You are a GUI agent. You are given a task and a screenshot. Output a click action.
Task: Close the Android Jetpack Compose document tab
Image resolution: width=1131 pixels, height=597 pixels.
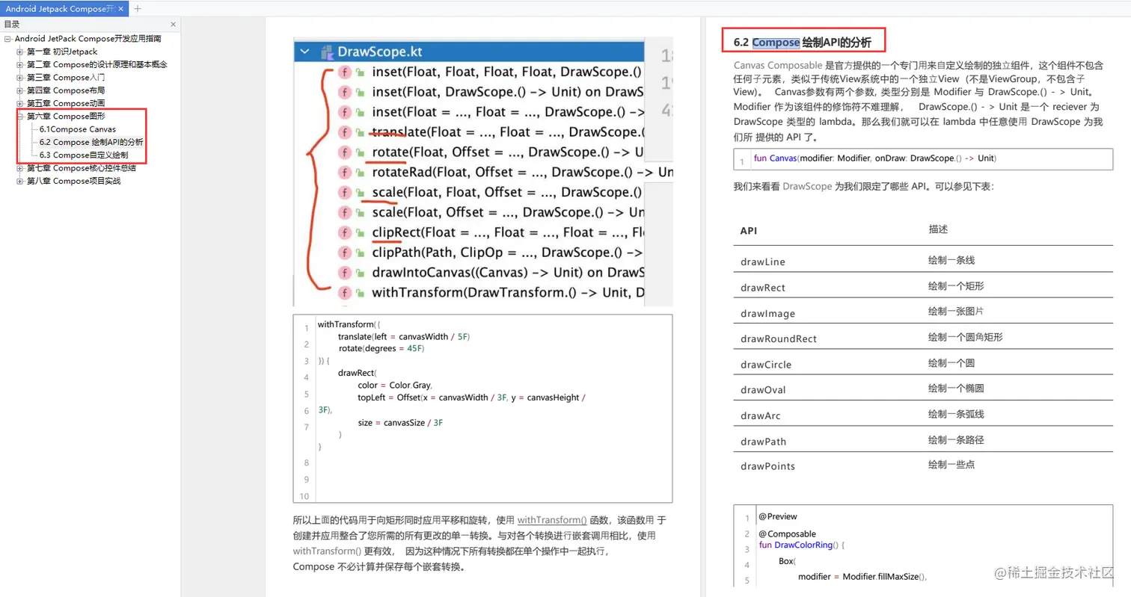pos(120,8)
